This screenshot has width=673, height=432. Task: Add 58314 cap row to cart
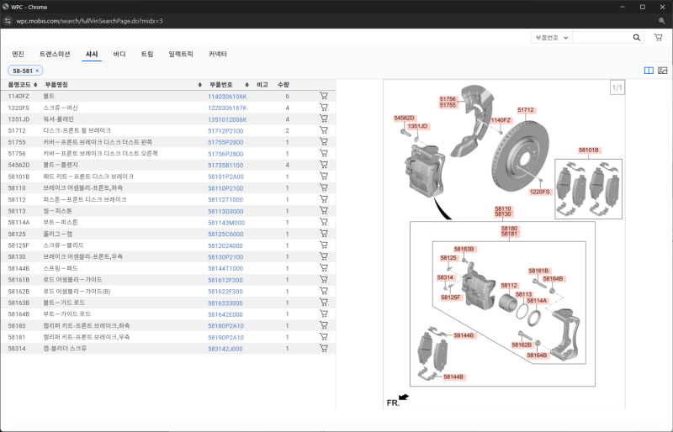click(x=324, y=348)
